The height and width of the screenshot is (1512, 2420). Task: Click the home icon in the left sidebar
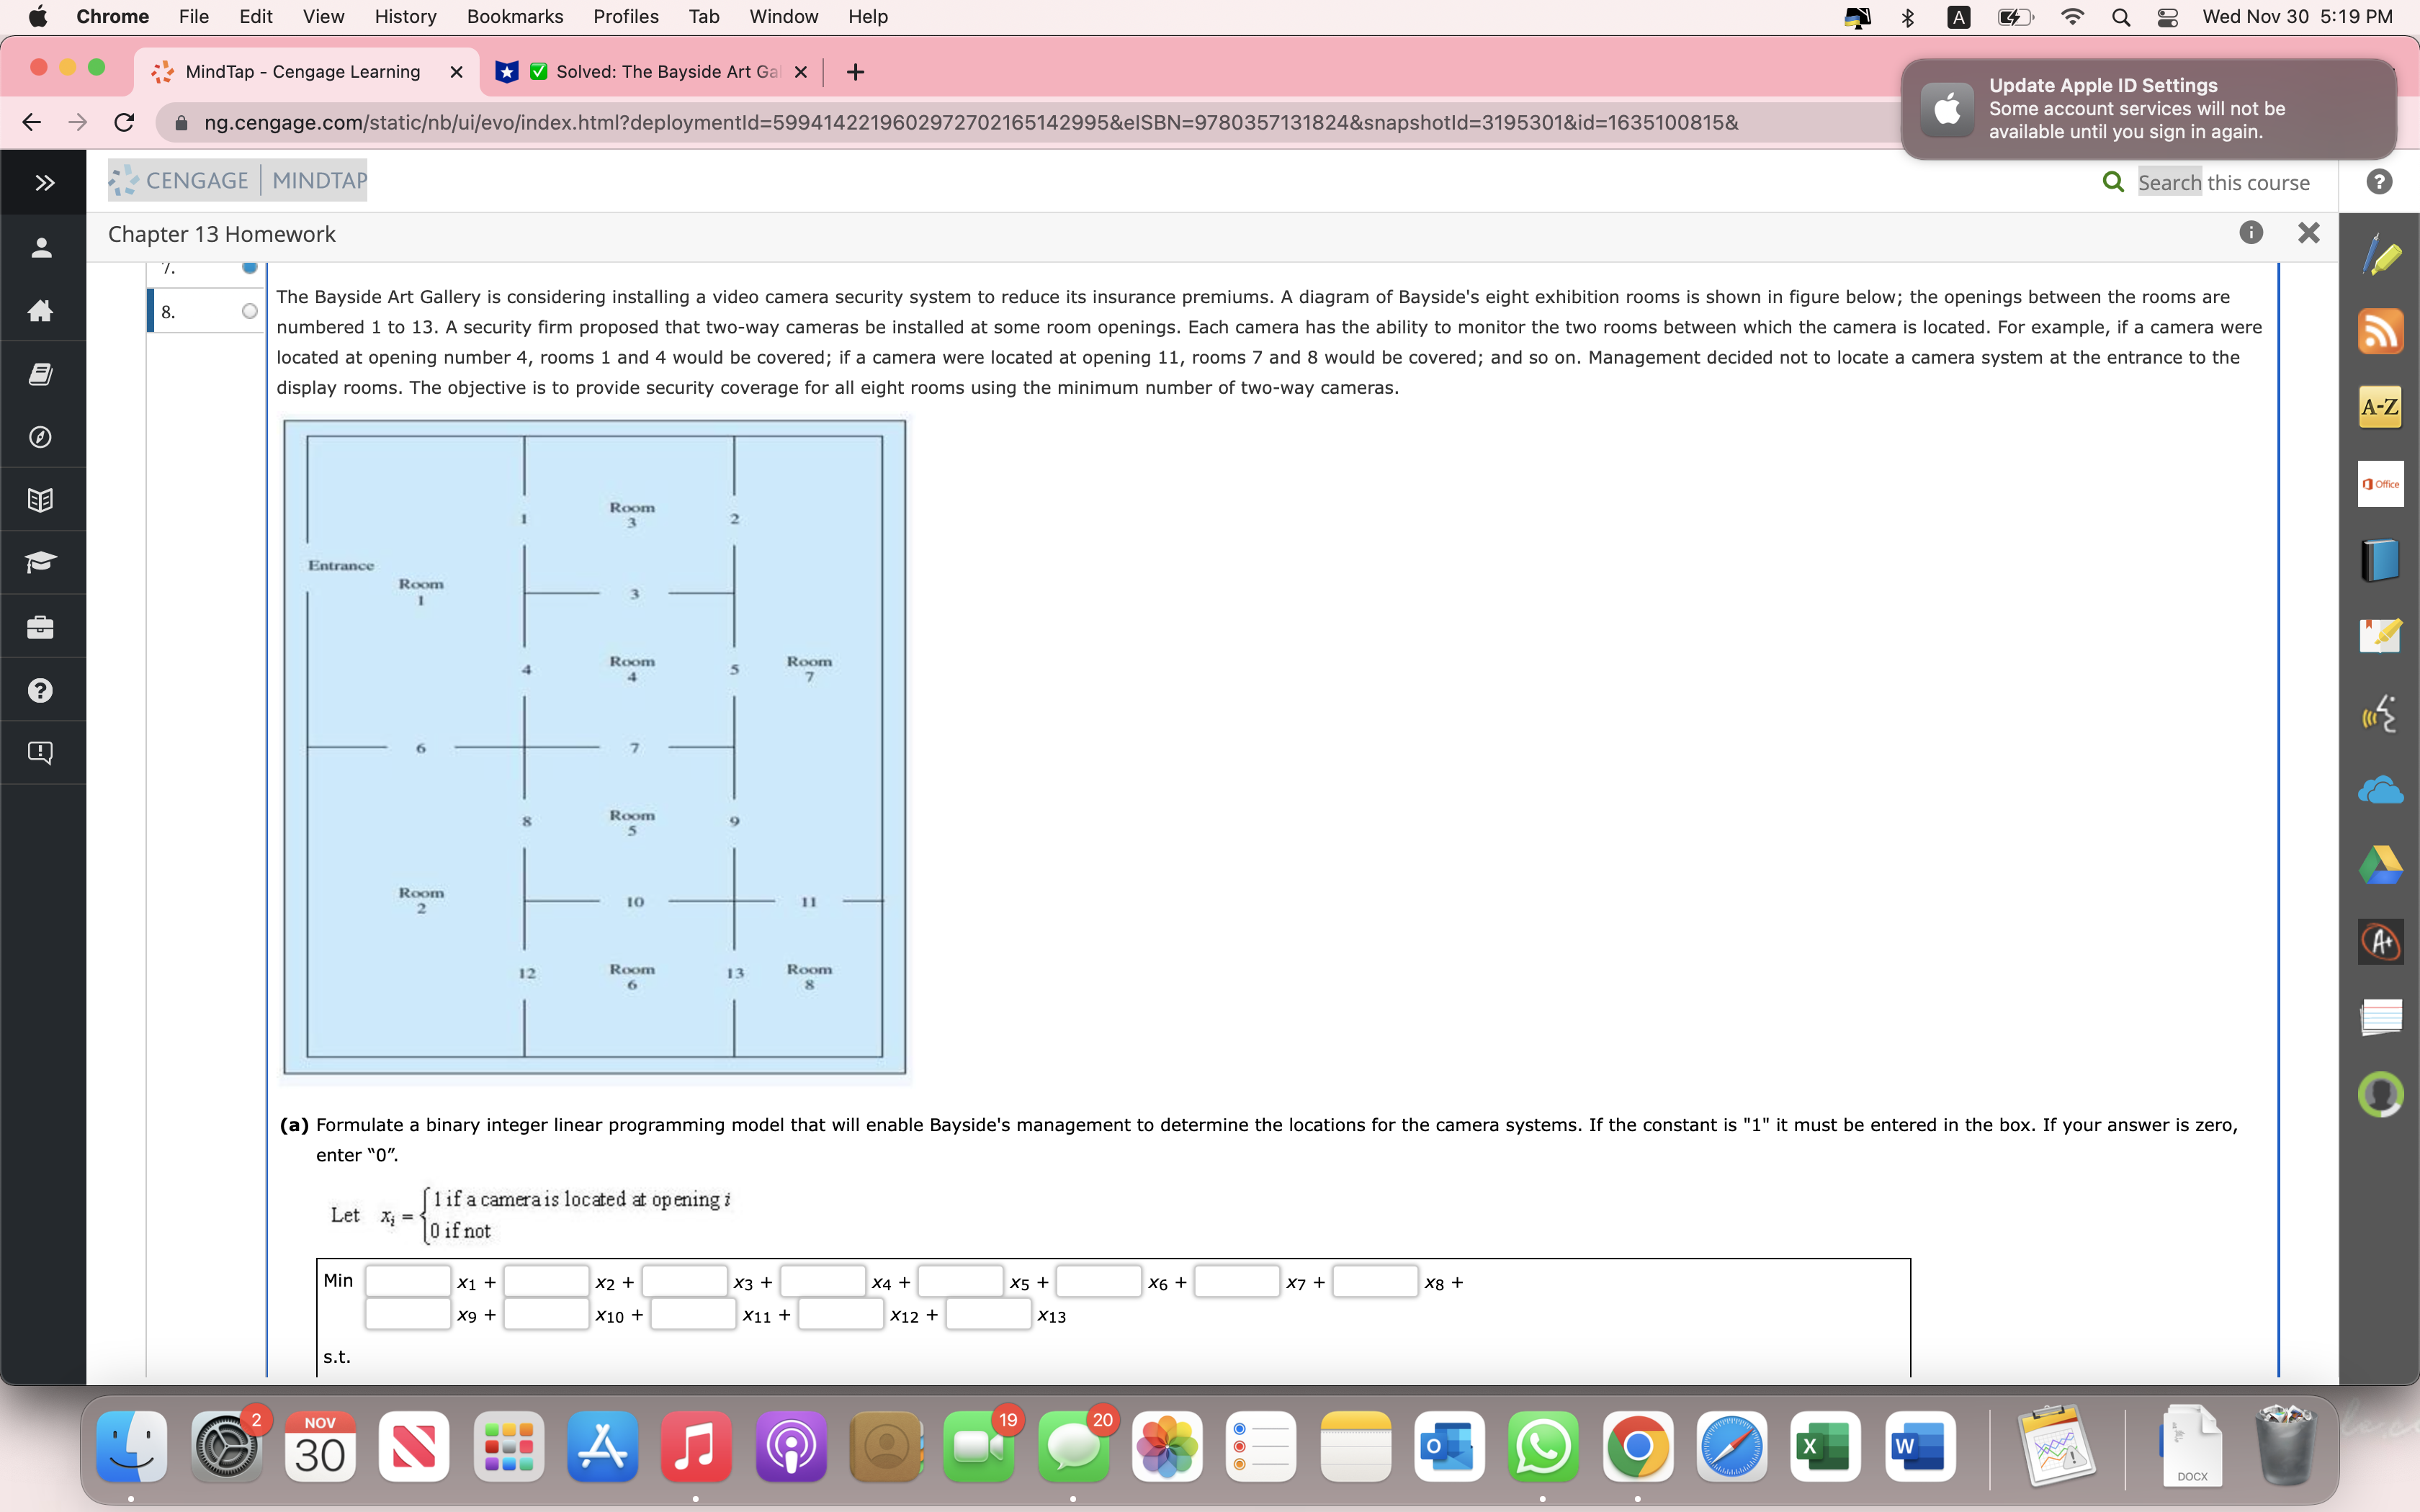click(42, 311)
